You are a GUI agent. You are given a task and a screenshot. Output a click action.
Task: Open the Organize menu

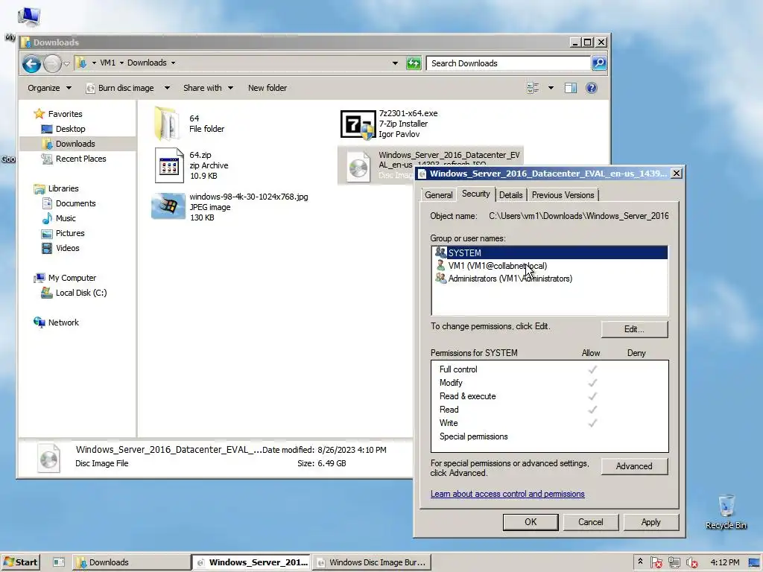pyautogui.click(x=49, y=88)
